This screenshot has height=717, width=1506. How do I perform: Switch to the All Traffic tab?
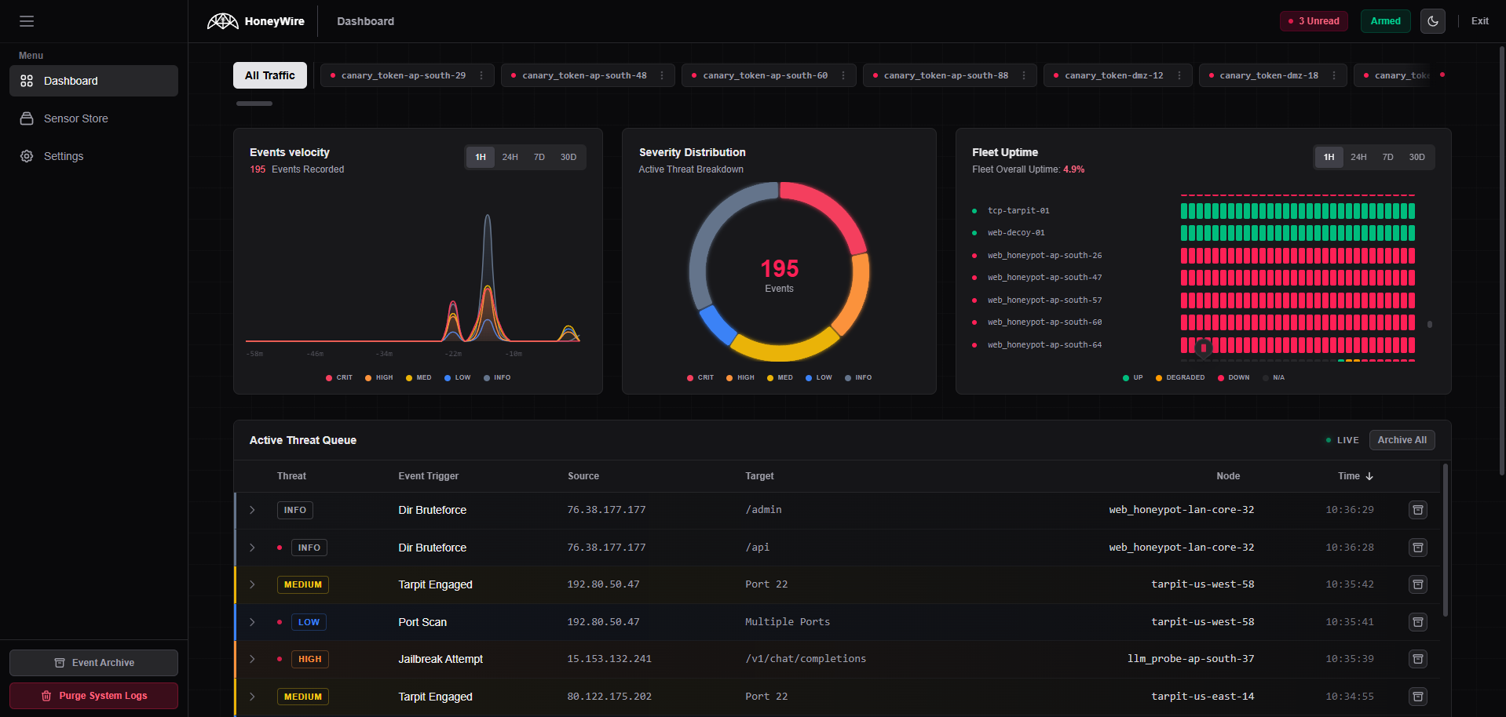269,75
